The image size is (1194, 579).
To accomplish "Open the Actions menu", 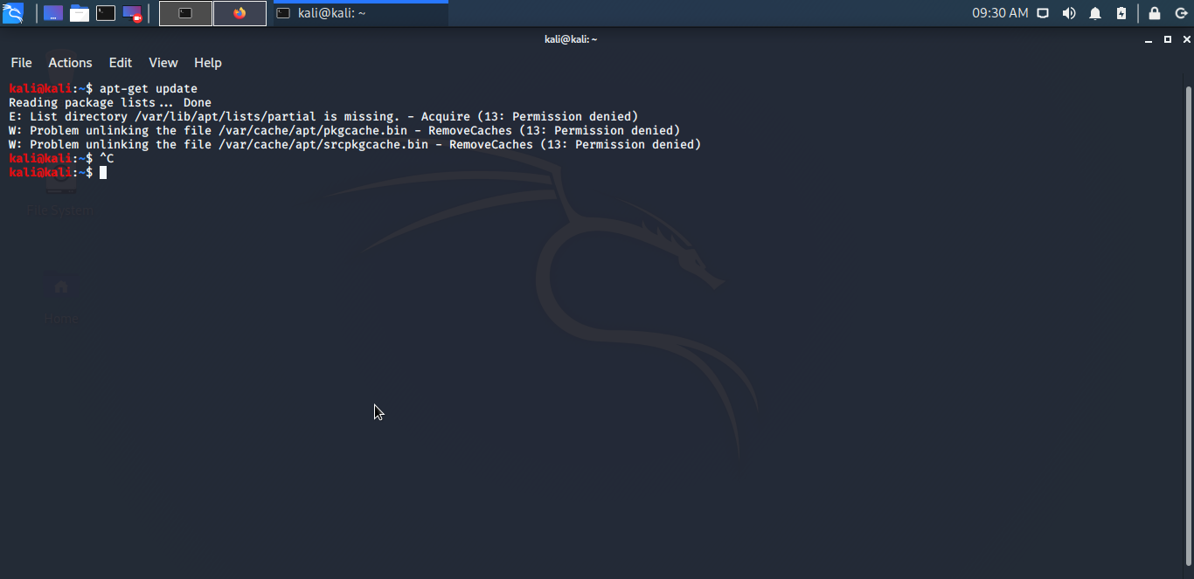I will point(70,63).
